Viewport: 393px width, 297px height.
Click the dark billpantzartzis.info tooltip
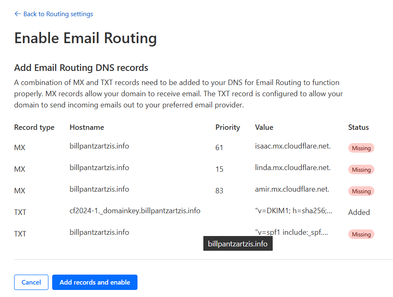(x=238, y=244)
